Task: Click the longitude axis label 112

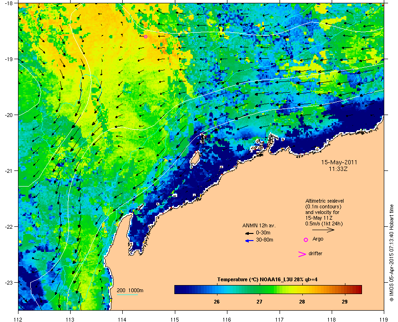Action: (18, 320)
